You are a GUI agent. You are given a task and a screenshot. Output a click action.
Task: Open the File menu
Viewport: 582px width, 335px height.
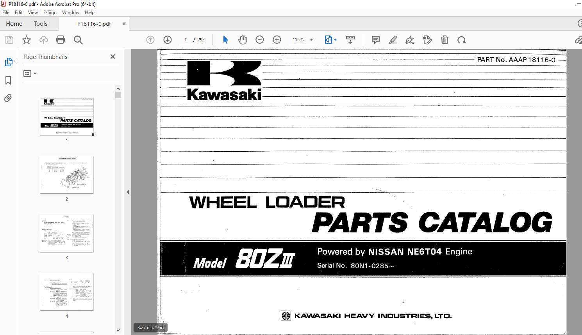point(6,12)
